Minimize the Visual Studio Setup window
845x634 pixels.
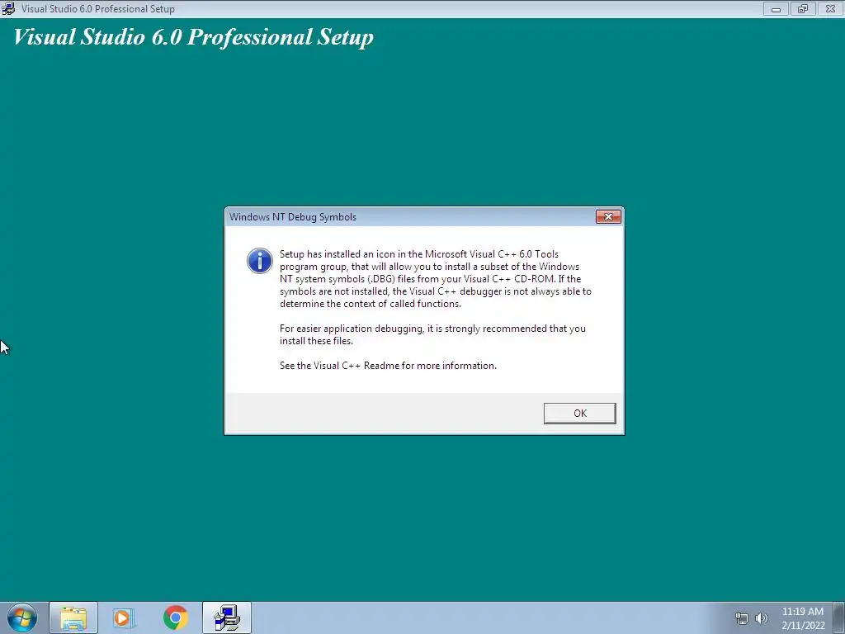[x=776, y=8]
